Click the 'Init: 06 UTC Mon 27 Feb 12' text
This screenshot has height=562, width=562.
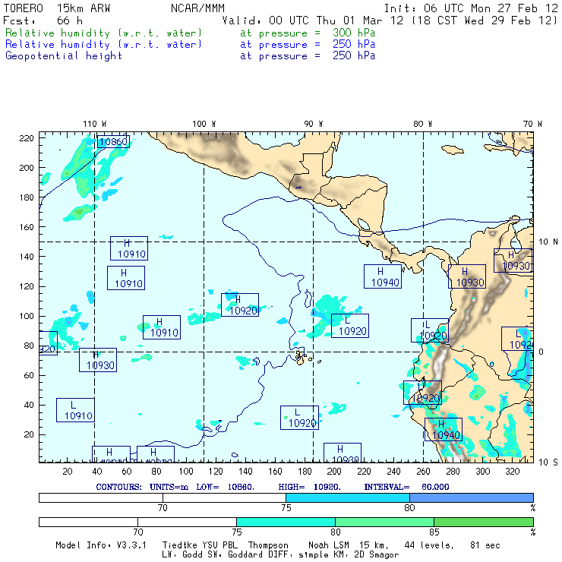[x=471, y=8]
